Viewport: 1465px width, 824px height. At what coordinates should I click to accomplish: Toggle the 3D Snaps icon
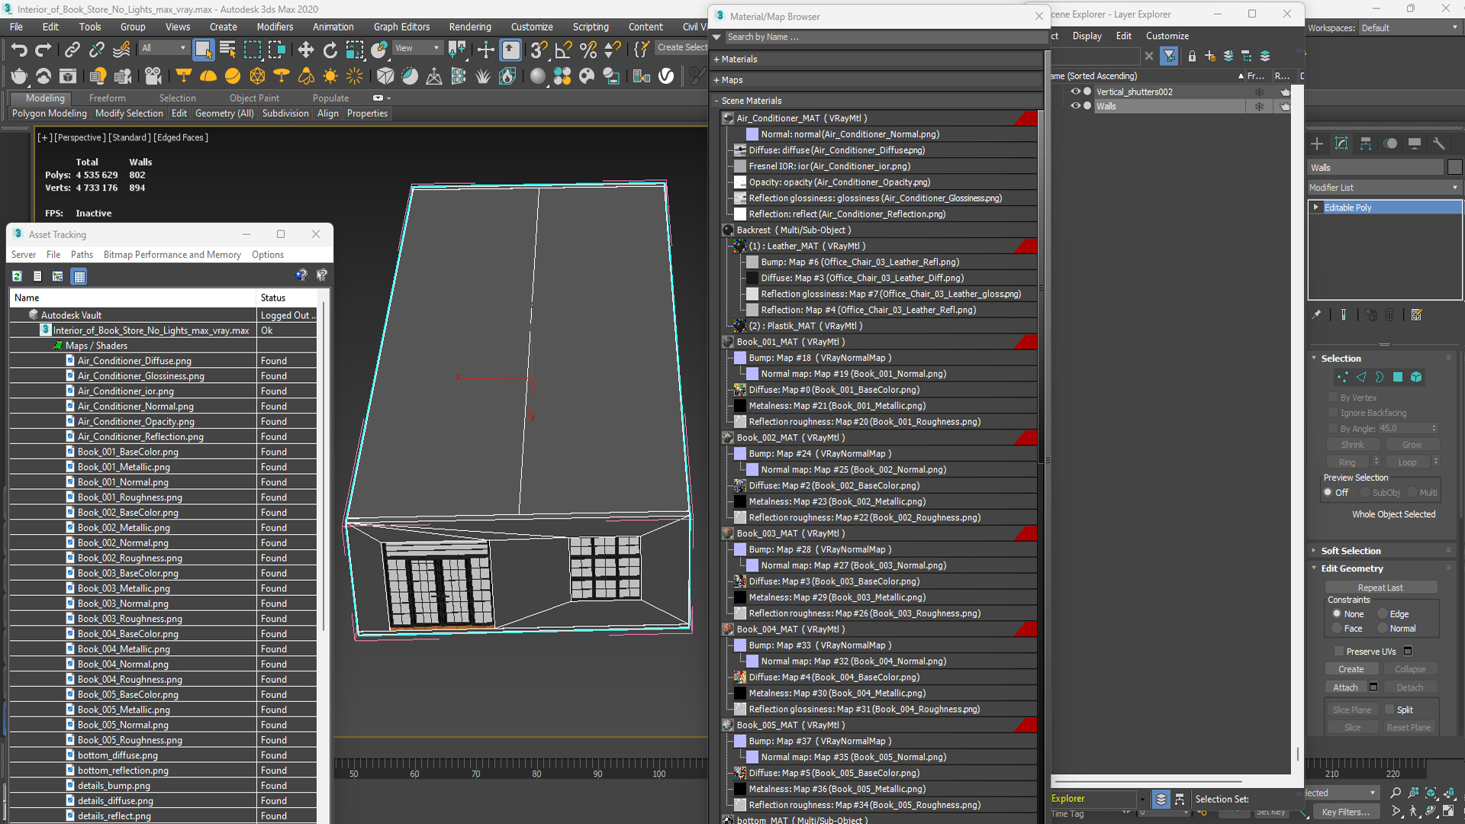(x=539, y=50)
